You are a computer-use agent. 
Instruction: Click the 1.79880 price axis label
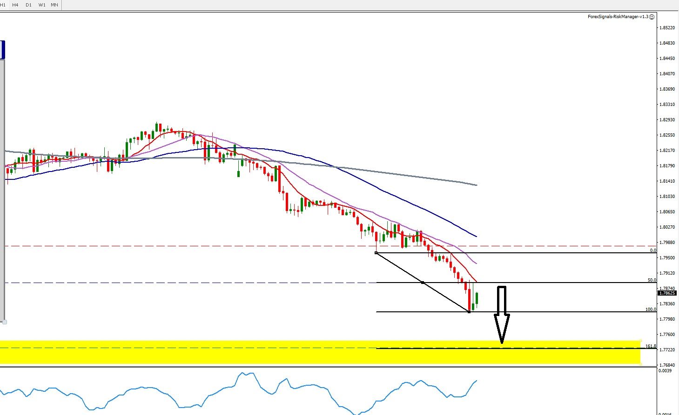tap(667, 243)
